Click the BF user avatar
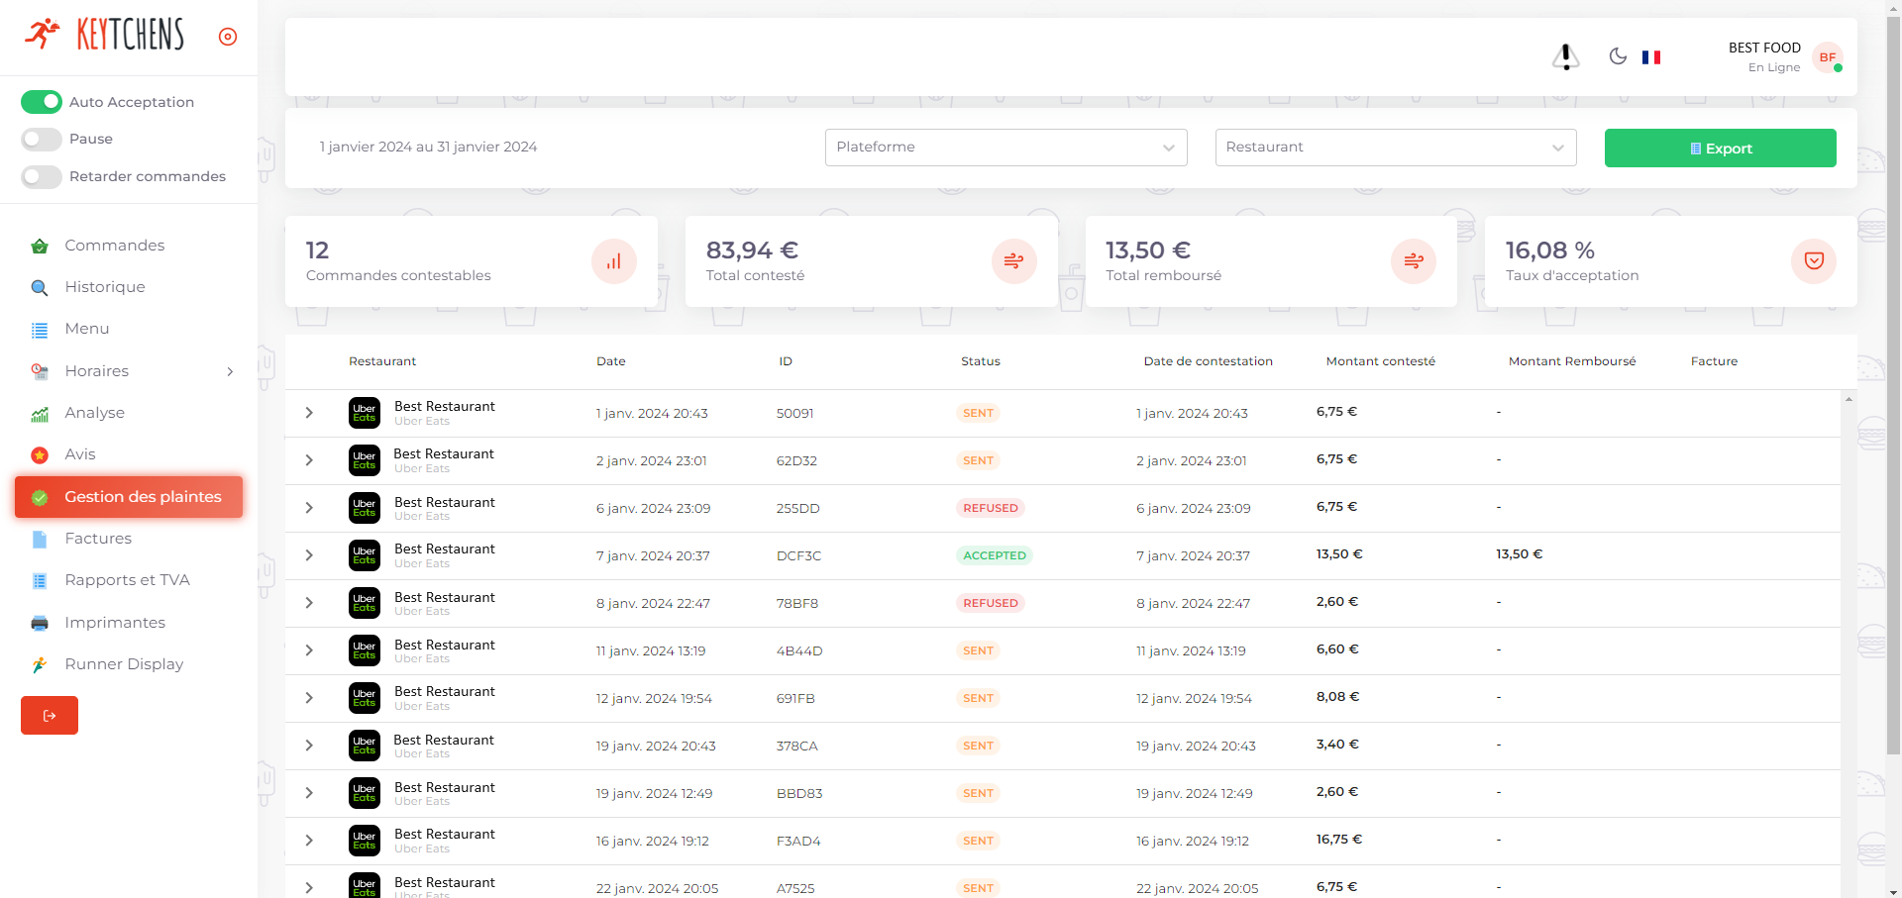1902x898 pixels. 1828,57
